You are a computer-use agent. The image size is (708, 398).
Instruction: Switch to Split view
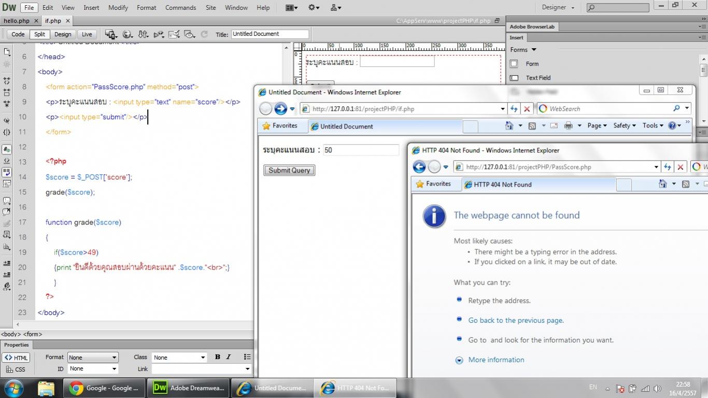pos(40,34)
